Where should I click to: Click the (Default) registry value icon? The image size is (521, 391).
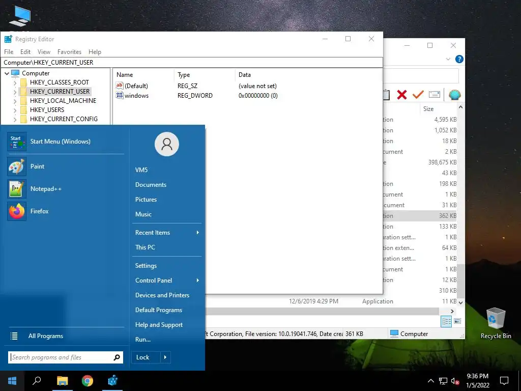pos(119,86)
